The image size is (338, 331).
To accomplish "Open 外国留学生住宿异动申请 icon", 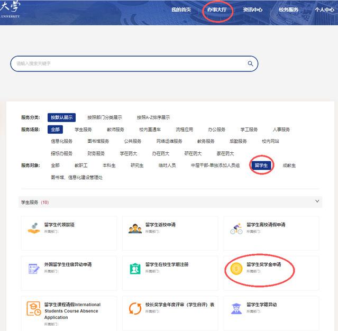I will click(x=34, y=268).
